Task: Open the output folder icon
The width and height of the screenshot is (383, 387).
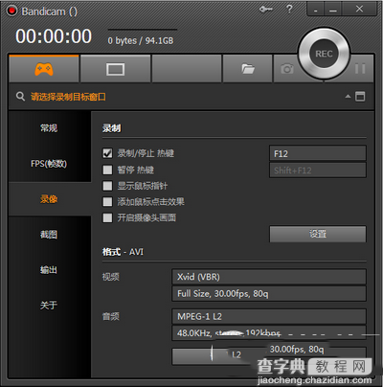Action: point(248,69)
